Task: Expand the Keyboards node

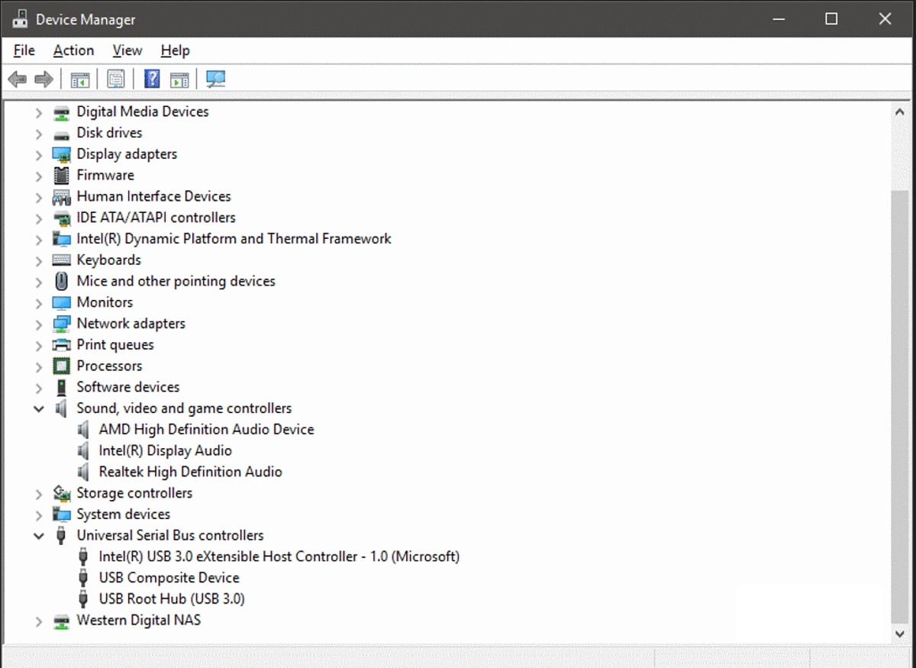Action: click(x=39, y=261)
